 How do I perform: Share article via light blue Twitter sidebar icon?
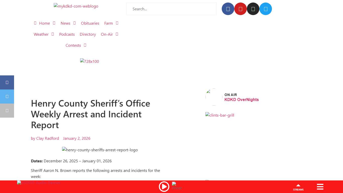(x=7, y=96)
